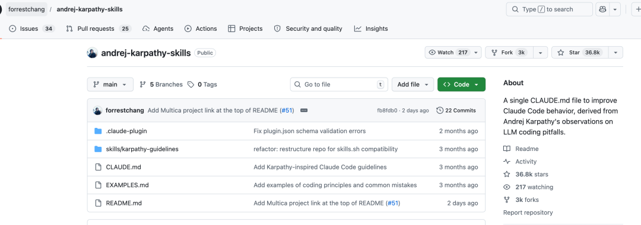Focus the Type / to search field
Image resolution: width=641 pixels, height=225 pixels.
(549, 9)
